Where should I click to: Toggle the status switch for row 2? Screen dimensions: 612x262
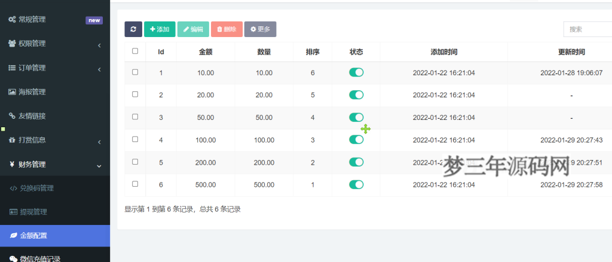pos(356,95)
